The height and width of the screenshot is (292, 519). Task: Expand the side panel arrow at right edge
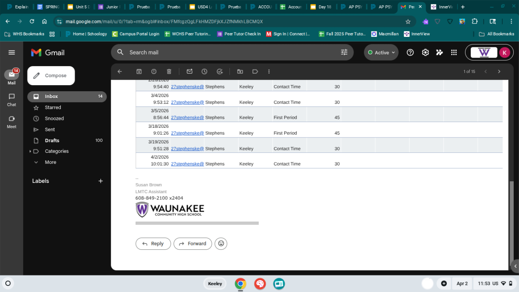click(515, 266)
